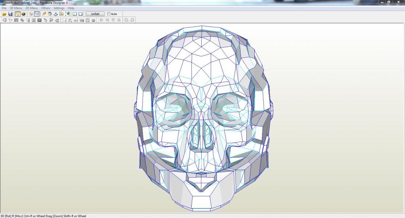This screenshot has width=405, height=218.
Task: Click the align right icon
Action: tap(107, 20)
